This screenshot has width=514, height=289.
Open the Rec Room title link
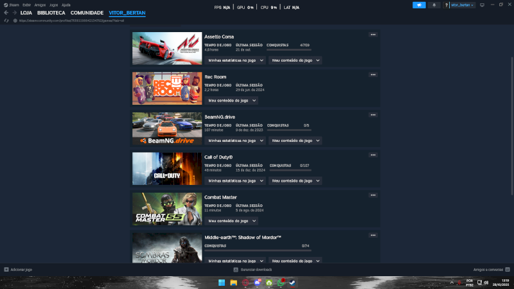tap(215, 77)
